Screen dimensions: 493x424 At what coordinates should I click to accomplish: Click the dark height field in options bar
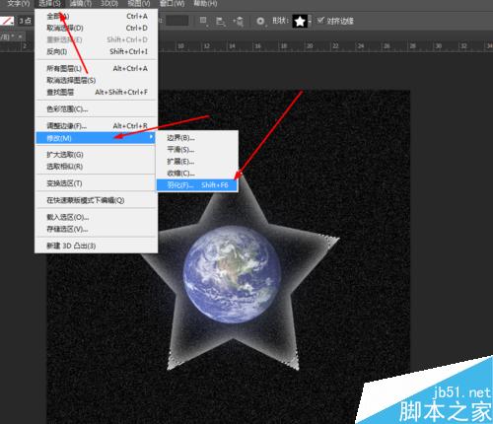pyautogui.click(x=176, y=21)
